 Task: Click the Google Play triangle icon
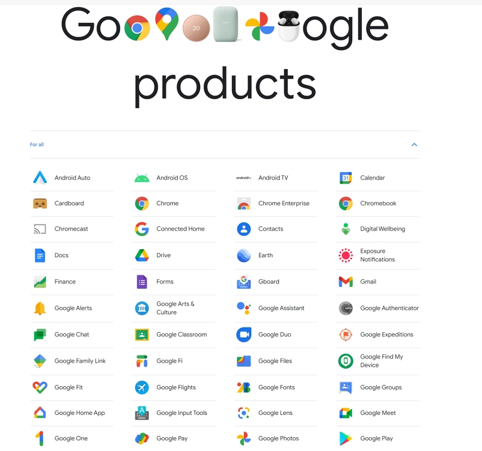346,438
